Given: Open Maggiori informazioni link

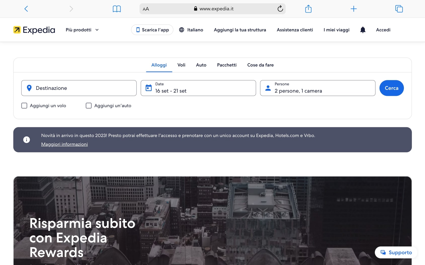Looking at the screenshot, I should (64, 144).
